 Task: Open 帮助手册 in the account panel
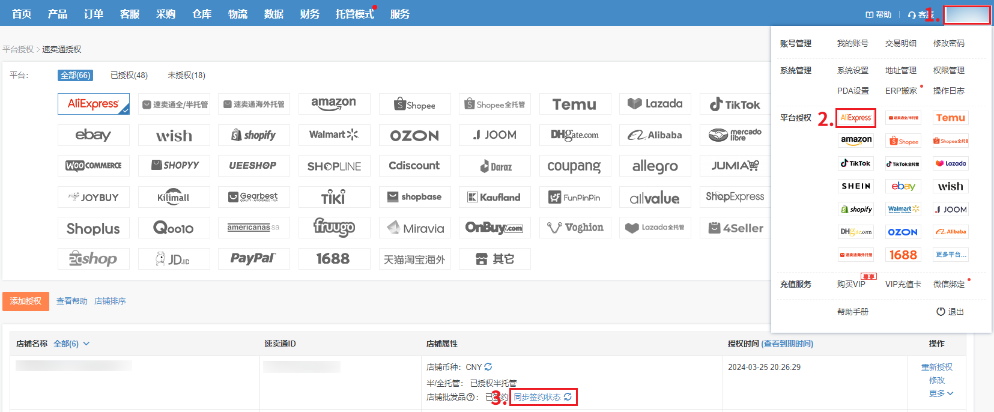[x=853, y=312]
